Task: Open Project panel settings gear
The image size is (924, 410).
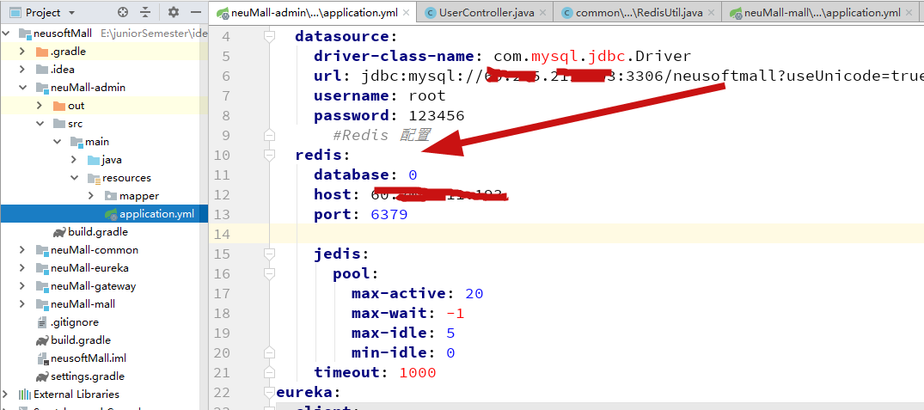Action: point(174,12)
